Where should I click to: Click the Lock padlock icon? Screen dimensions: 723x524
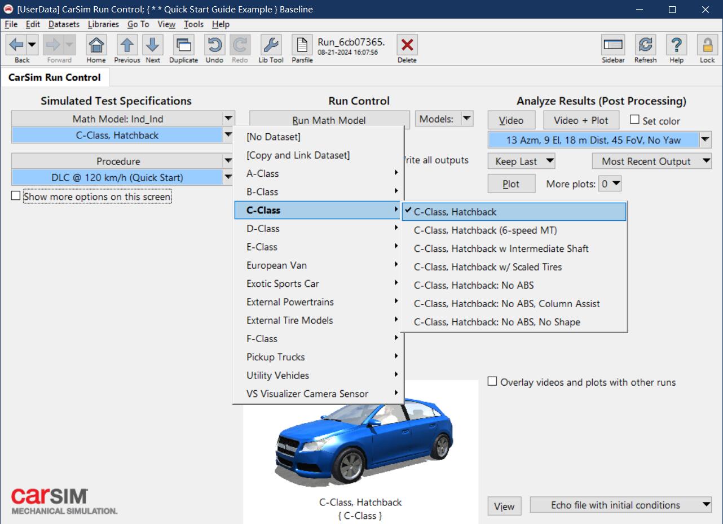click(x=707, y=45)
